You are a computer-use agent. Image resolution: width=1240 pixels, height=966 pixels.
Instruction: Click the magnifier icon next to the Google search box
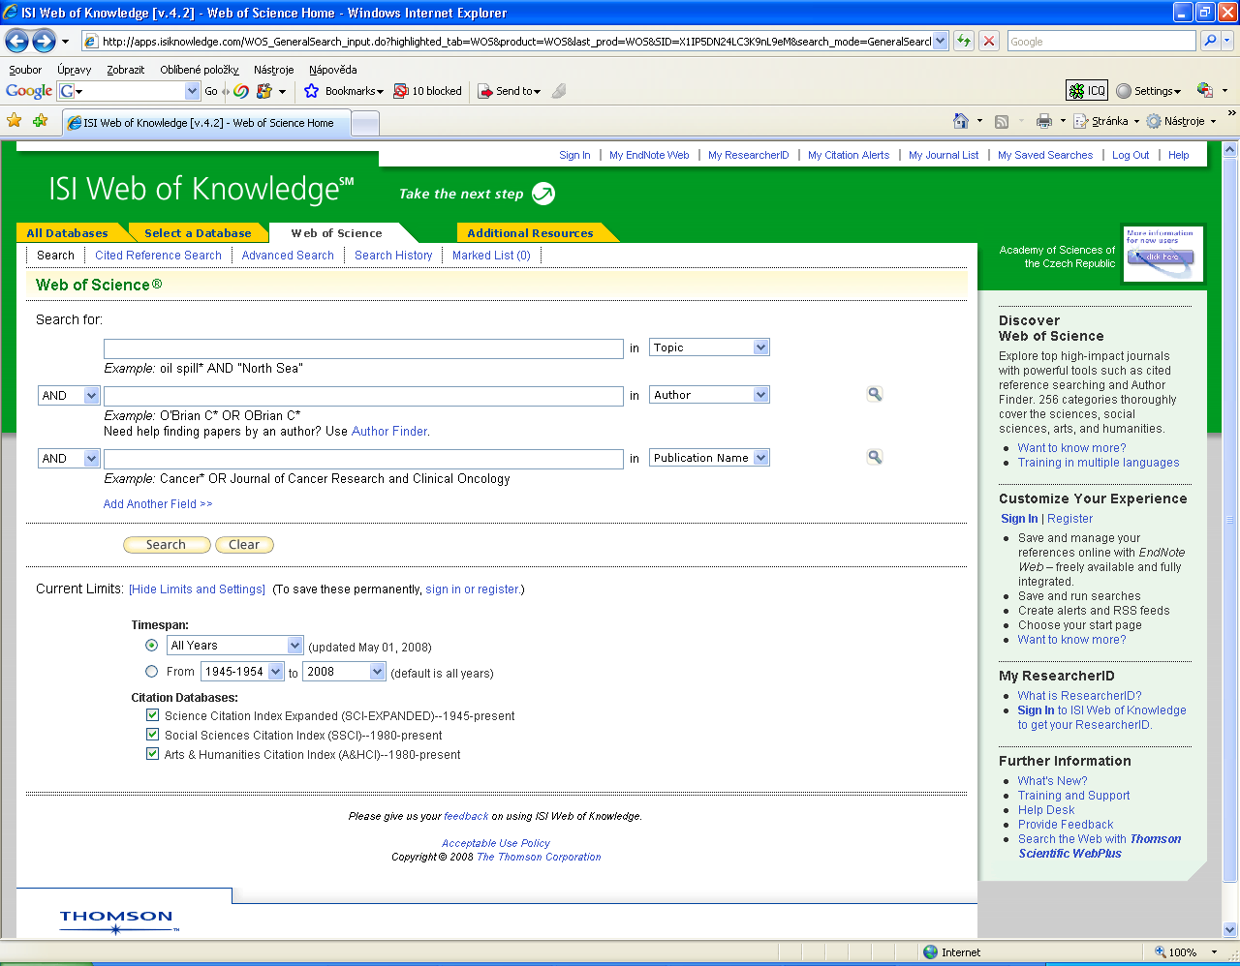click(x=1209, y=41)
